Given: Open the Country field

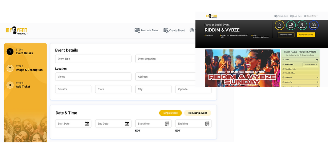Looking at the screenshot, I should click(x=73, y=89).
